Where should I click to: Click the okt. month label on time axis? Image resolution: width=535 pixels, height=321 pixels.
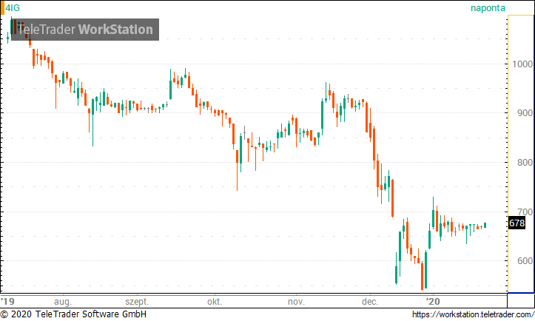click(215, 302)
